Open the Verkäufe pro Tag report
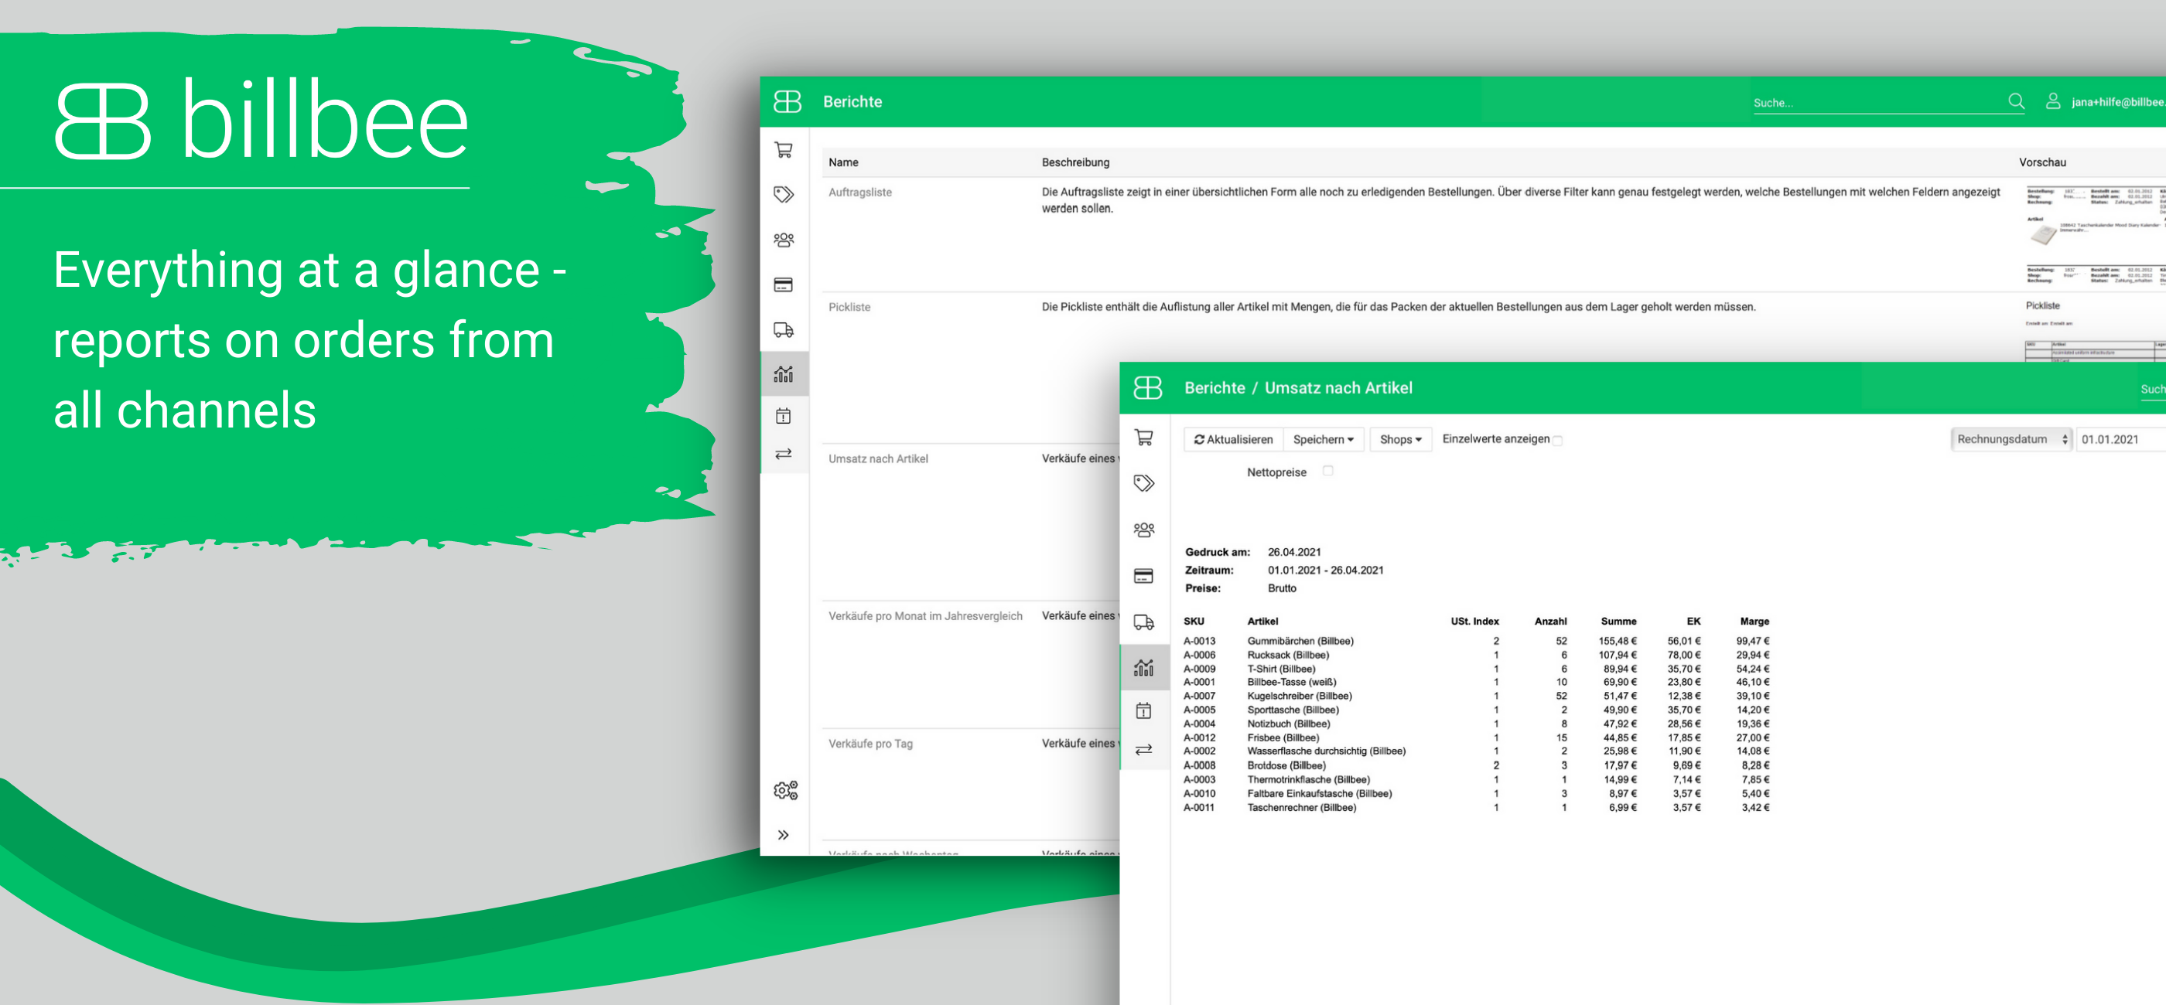The width and height of the screenshot is (2166, 1005). (x=870, y=744)
